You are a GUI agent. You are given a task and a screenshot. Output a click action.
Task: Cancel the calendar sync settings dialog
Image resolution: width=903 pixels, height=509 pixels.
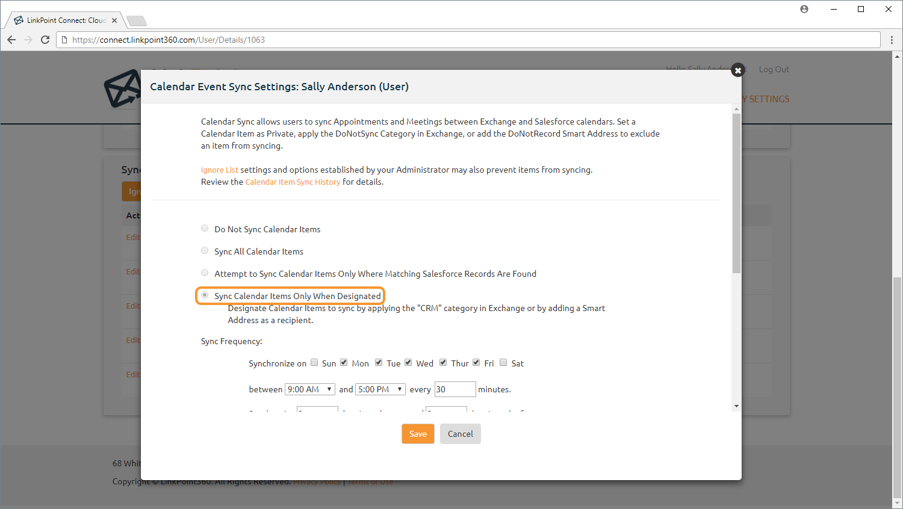[461, 434]
